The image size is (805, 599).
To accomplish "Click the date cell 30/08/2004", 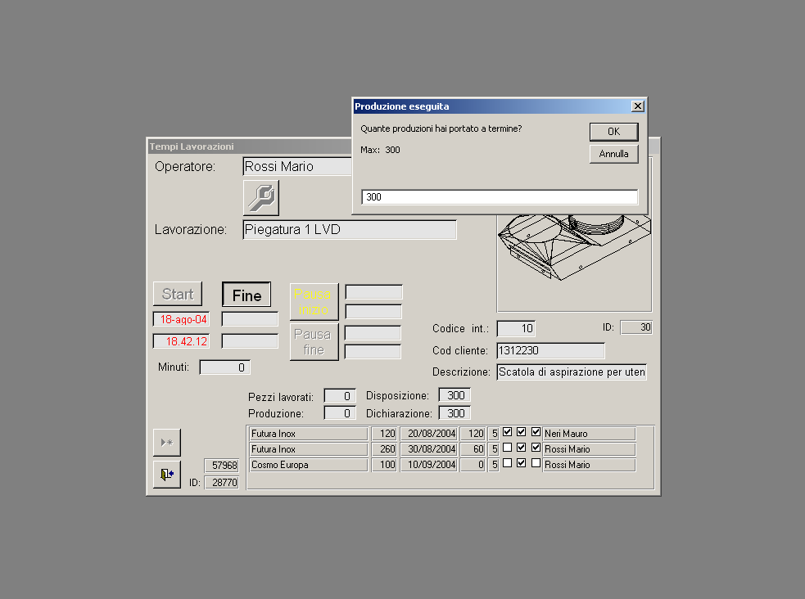I will point(428,449).
